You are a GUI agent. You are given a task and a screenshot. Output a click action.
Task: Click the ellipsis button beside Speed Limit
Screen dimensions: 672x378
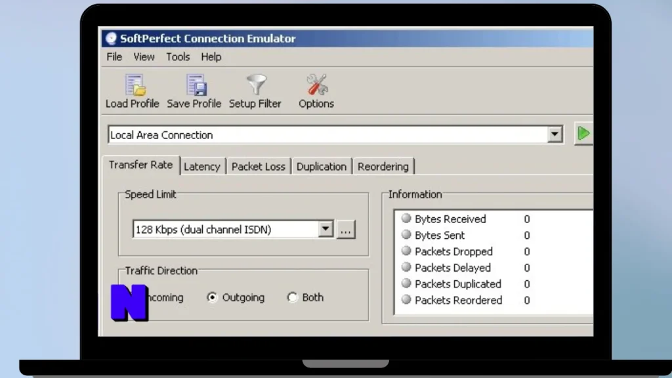[x=346, y=230]
